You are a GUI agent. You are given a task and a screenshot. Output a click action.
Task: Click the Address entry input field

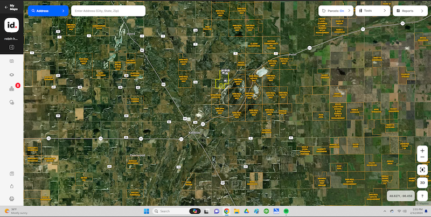[x=108, y=11]
